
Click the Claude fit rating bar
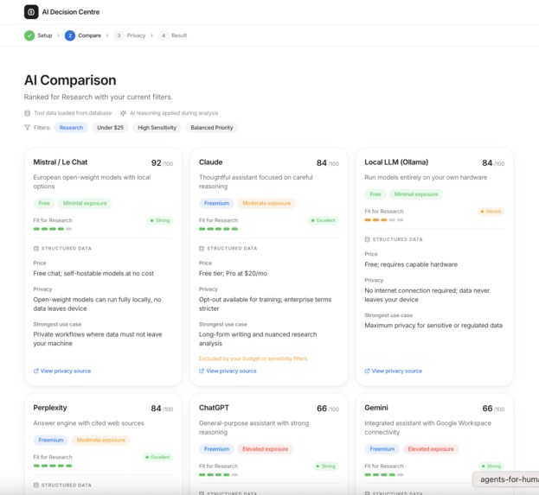coord(218,229)
